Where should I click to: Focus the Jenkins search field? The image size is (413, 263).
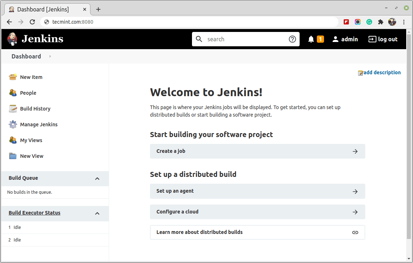pyautogui.click(x=245, y=39)
